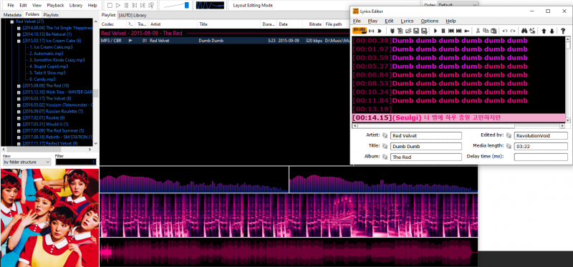Expand the Be Natural (1) folder
The image size is (573, 267).
pos(19,34)
